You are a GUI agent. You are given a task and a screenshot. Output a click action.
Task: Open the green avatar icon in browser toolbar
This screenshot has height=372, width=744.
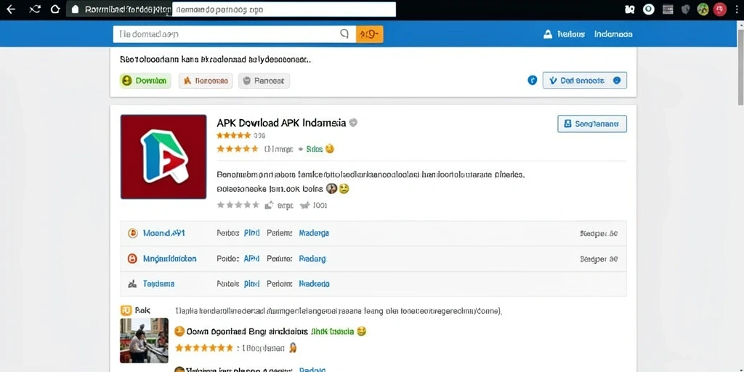(703, 9)
